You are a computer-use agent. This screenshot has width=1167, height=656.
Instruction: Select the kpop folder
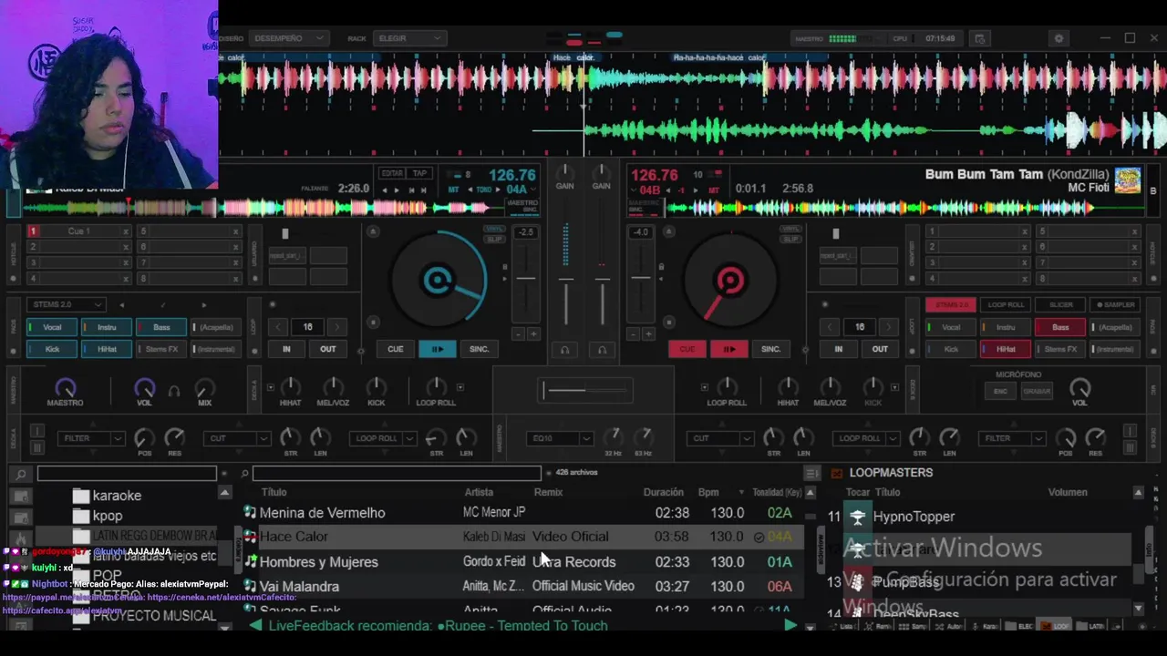click(x=107, y=516)
